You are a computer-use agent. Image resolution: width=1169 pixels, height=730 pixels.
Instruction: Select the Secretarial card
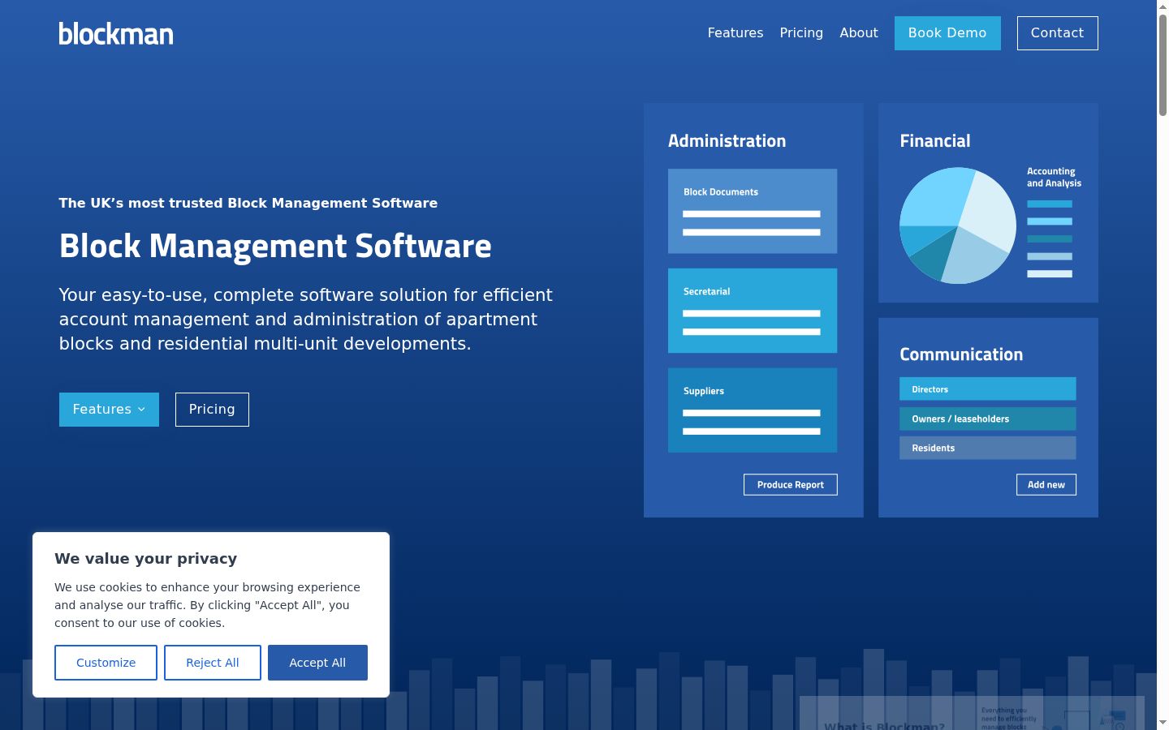753,311
